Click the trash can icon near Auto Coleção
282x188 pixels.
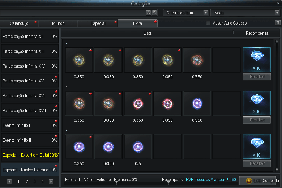(278, 23)
